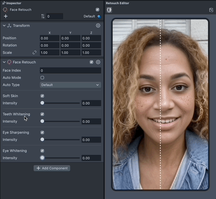Click the render order arrows icon
The width and height of the screenshot is (216, 199).
43,16
